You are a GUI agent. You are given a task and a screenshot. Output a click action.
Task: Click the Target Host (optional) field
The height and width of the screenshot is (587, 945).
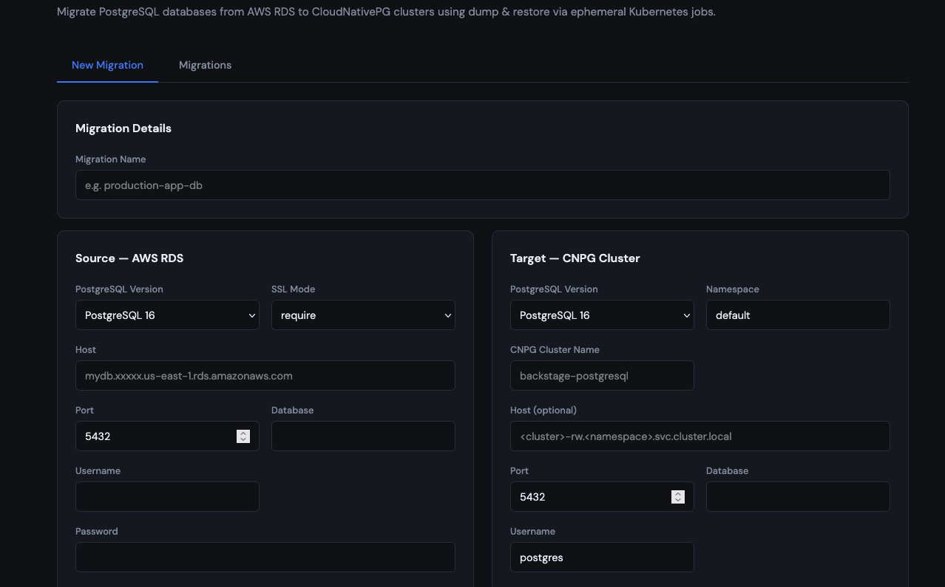[700, 436]
